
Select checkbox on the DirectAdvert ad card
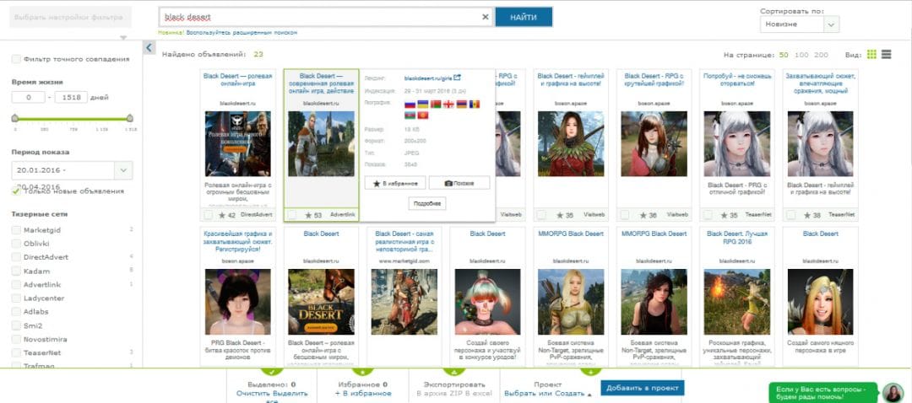(x=209, y=215)
